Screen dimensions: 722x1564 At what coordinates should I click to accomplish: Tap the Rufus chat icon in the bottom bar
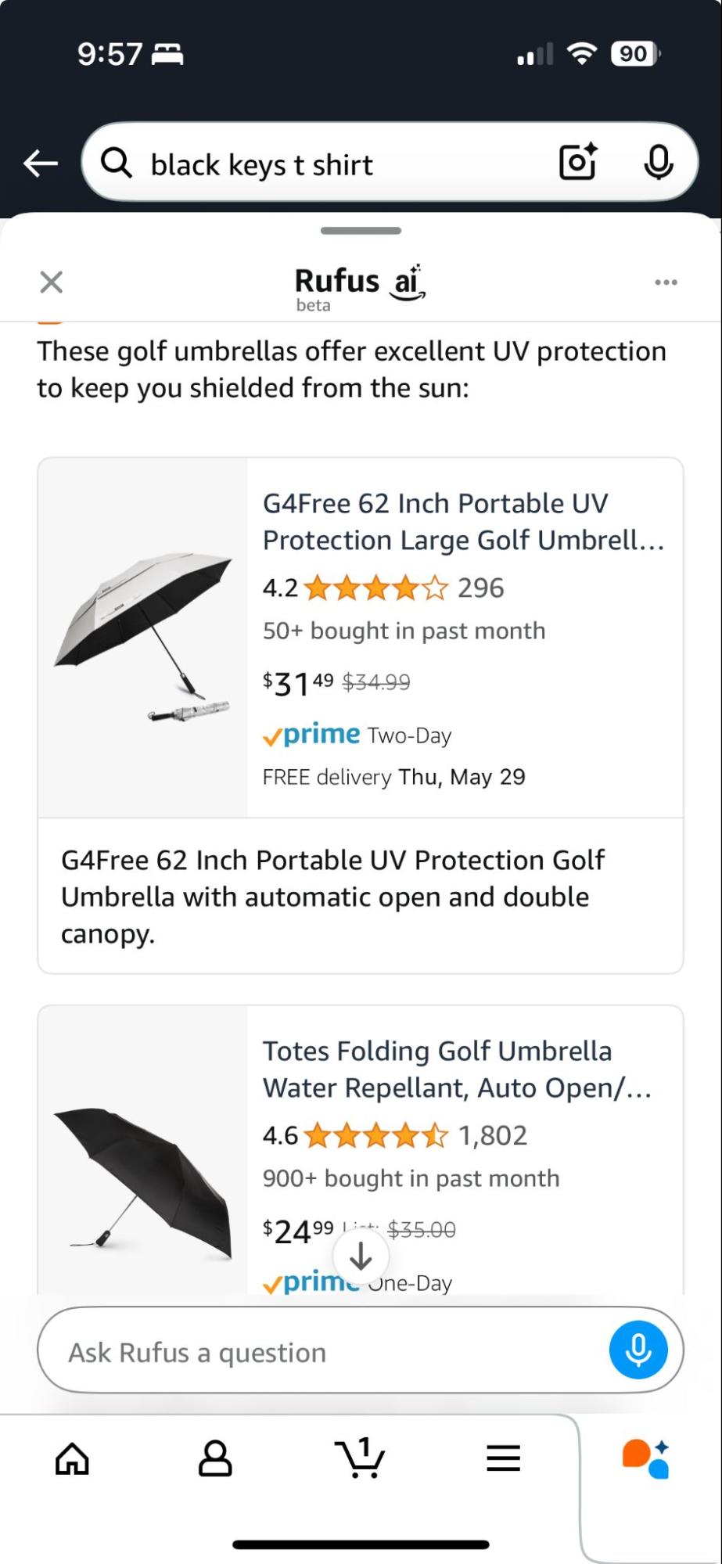645,1458
